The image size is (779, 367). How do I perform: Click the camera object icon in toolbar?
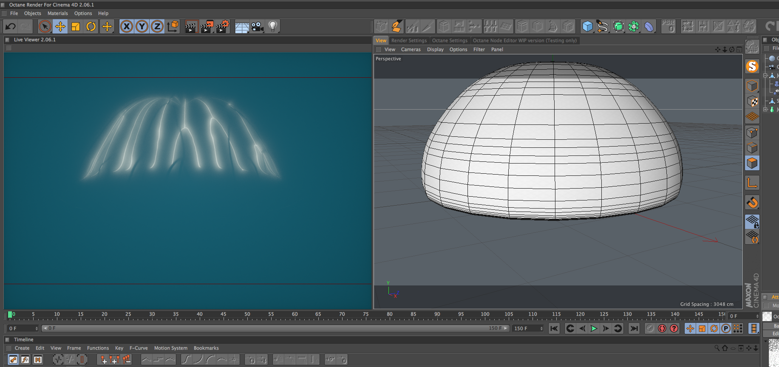tap(257, 27)
